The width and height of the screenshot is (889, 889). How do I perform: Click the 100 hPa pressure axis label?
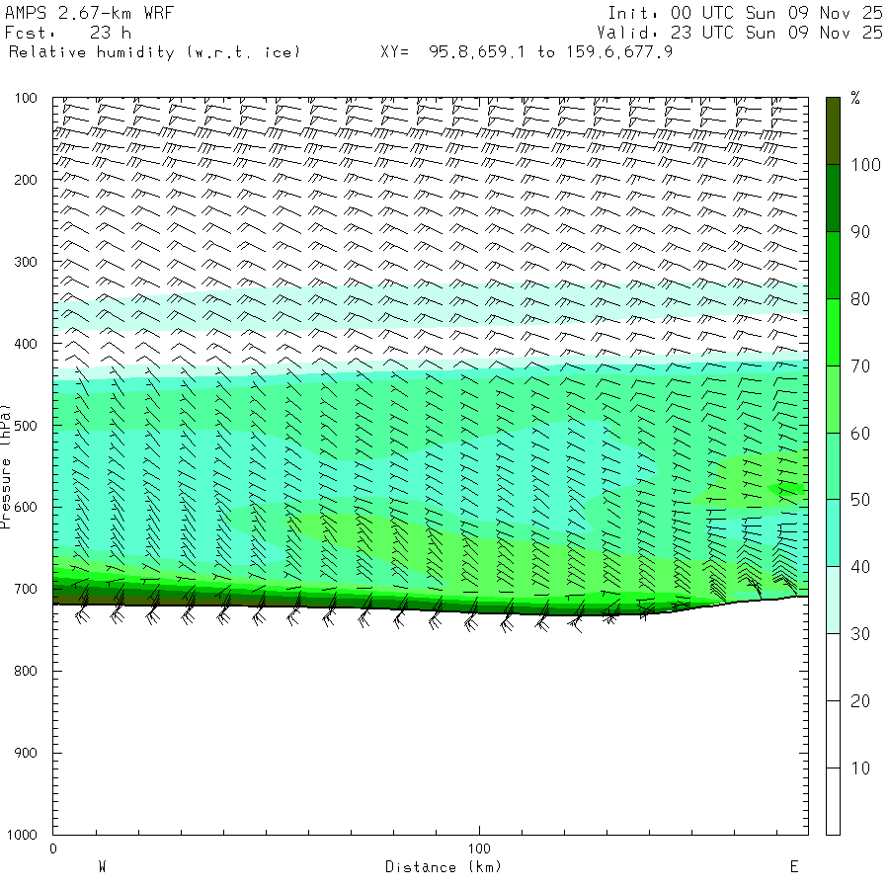click(26, 98)
